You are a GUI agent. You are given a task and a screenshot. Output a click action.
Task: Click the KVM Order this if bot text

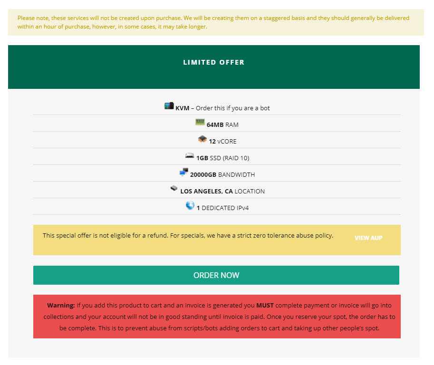point(222,108)
